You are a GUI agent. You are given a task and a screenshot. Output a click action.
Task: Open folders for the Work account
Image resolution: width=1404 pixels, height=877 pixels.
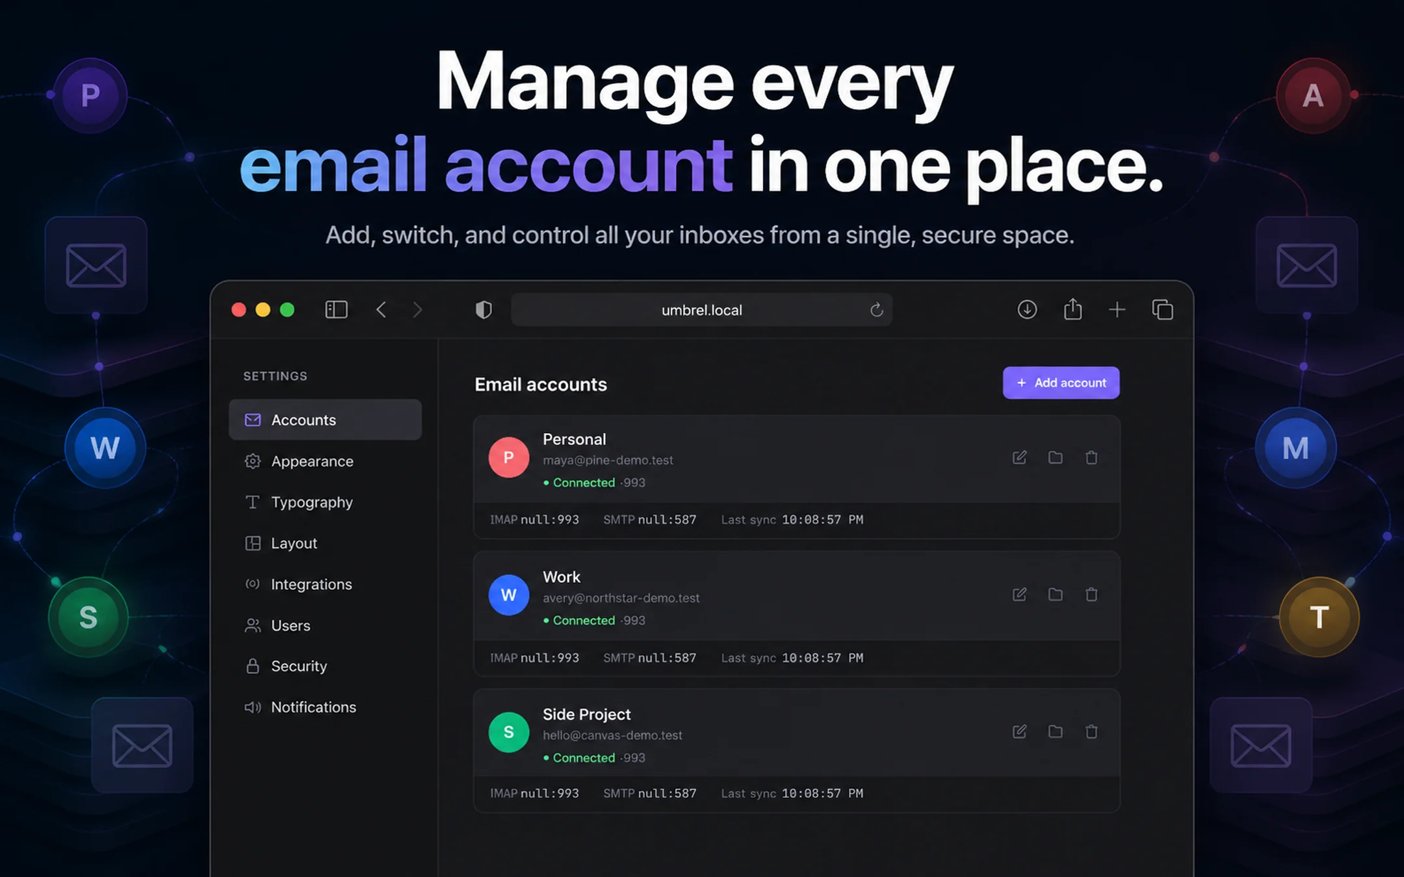pyautogui.click(x=1056, y=594)
